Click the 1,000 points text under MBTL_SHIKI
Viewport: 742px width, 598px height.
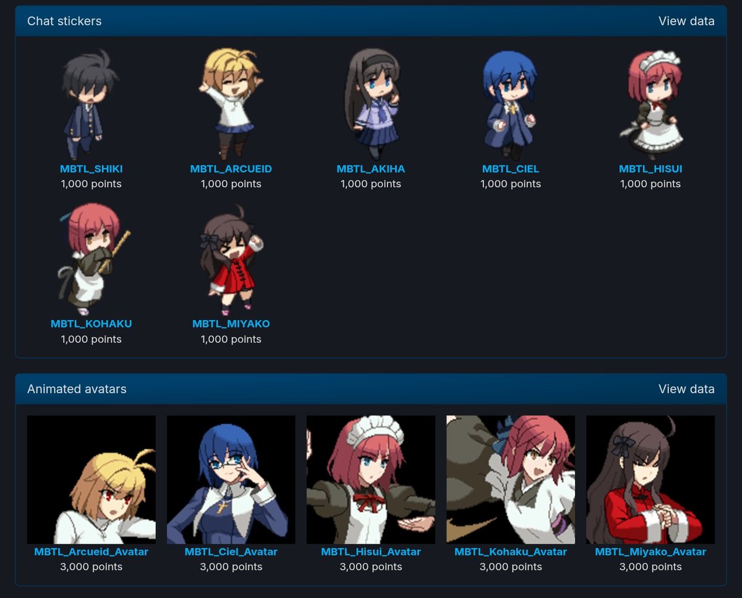pos(92,184)
